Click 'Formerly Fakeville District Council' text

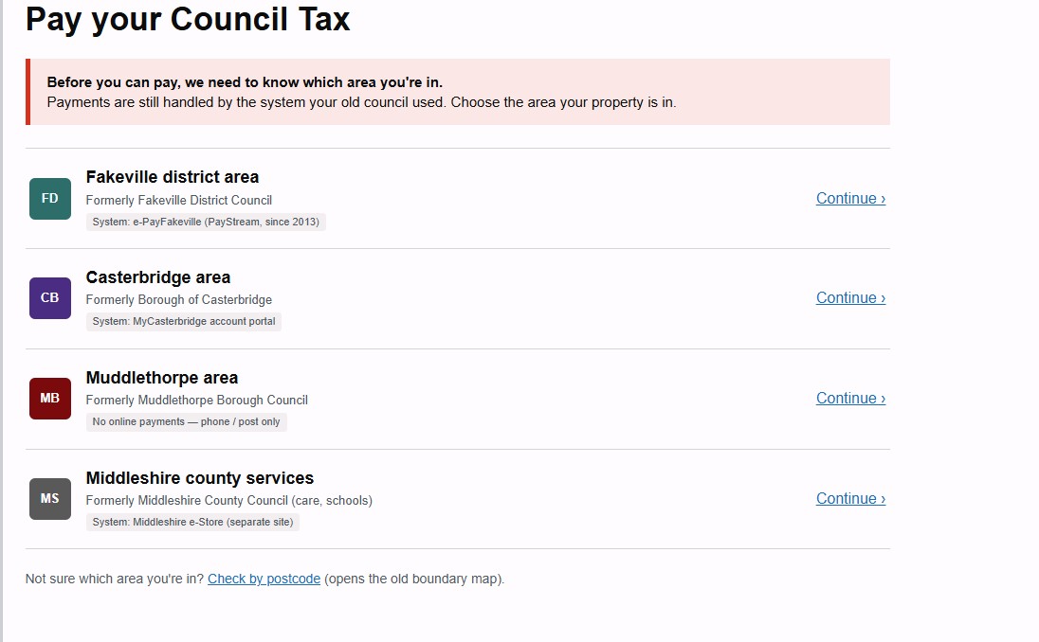pos(179,200)
